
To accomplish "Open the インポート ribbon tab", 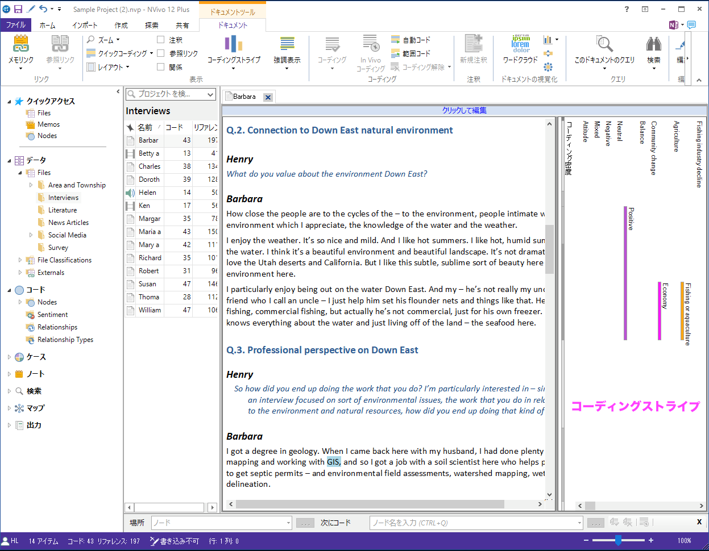I will coord(85,25).
